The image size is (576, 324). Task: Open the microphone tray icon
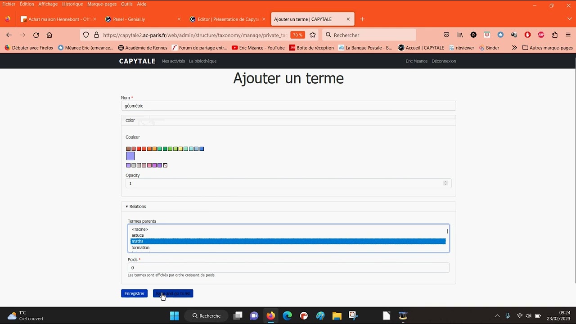(x=508, y=316)
